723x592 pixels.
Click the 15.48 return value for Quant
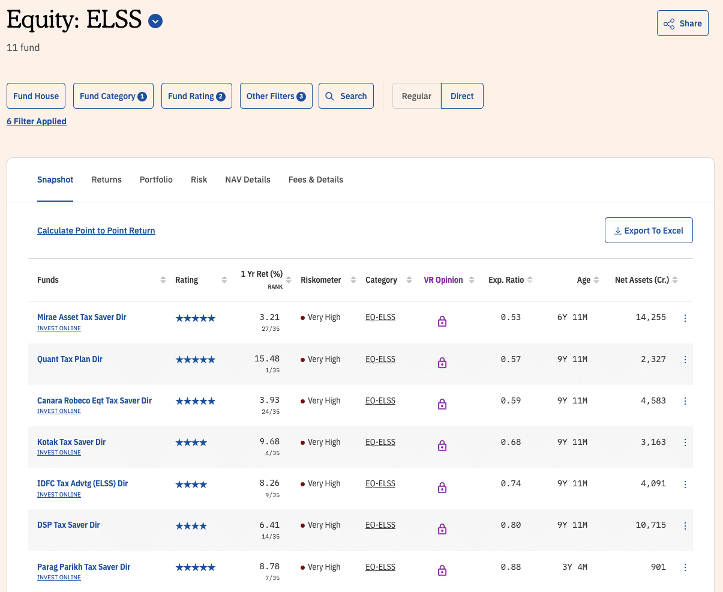[x=267, y=358]
